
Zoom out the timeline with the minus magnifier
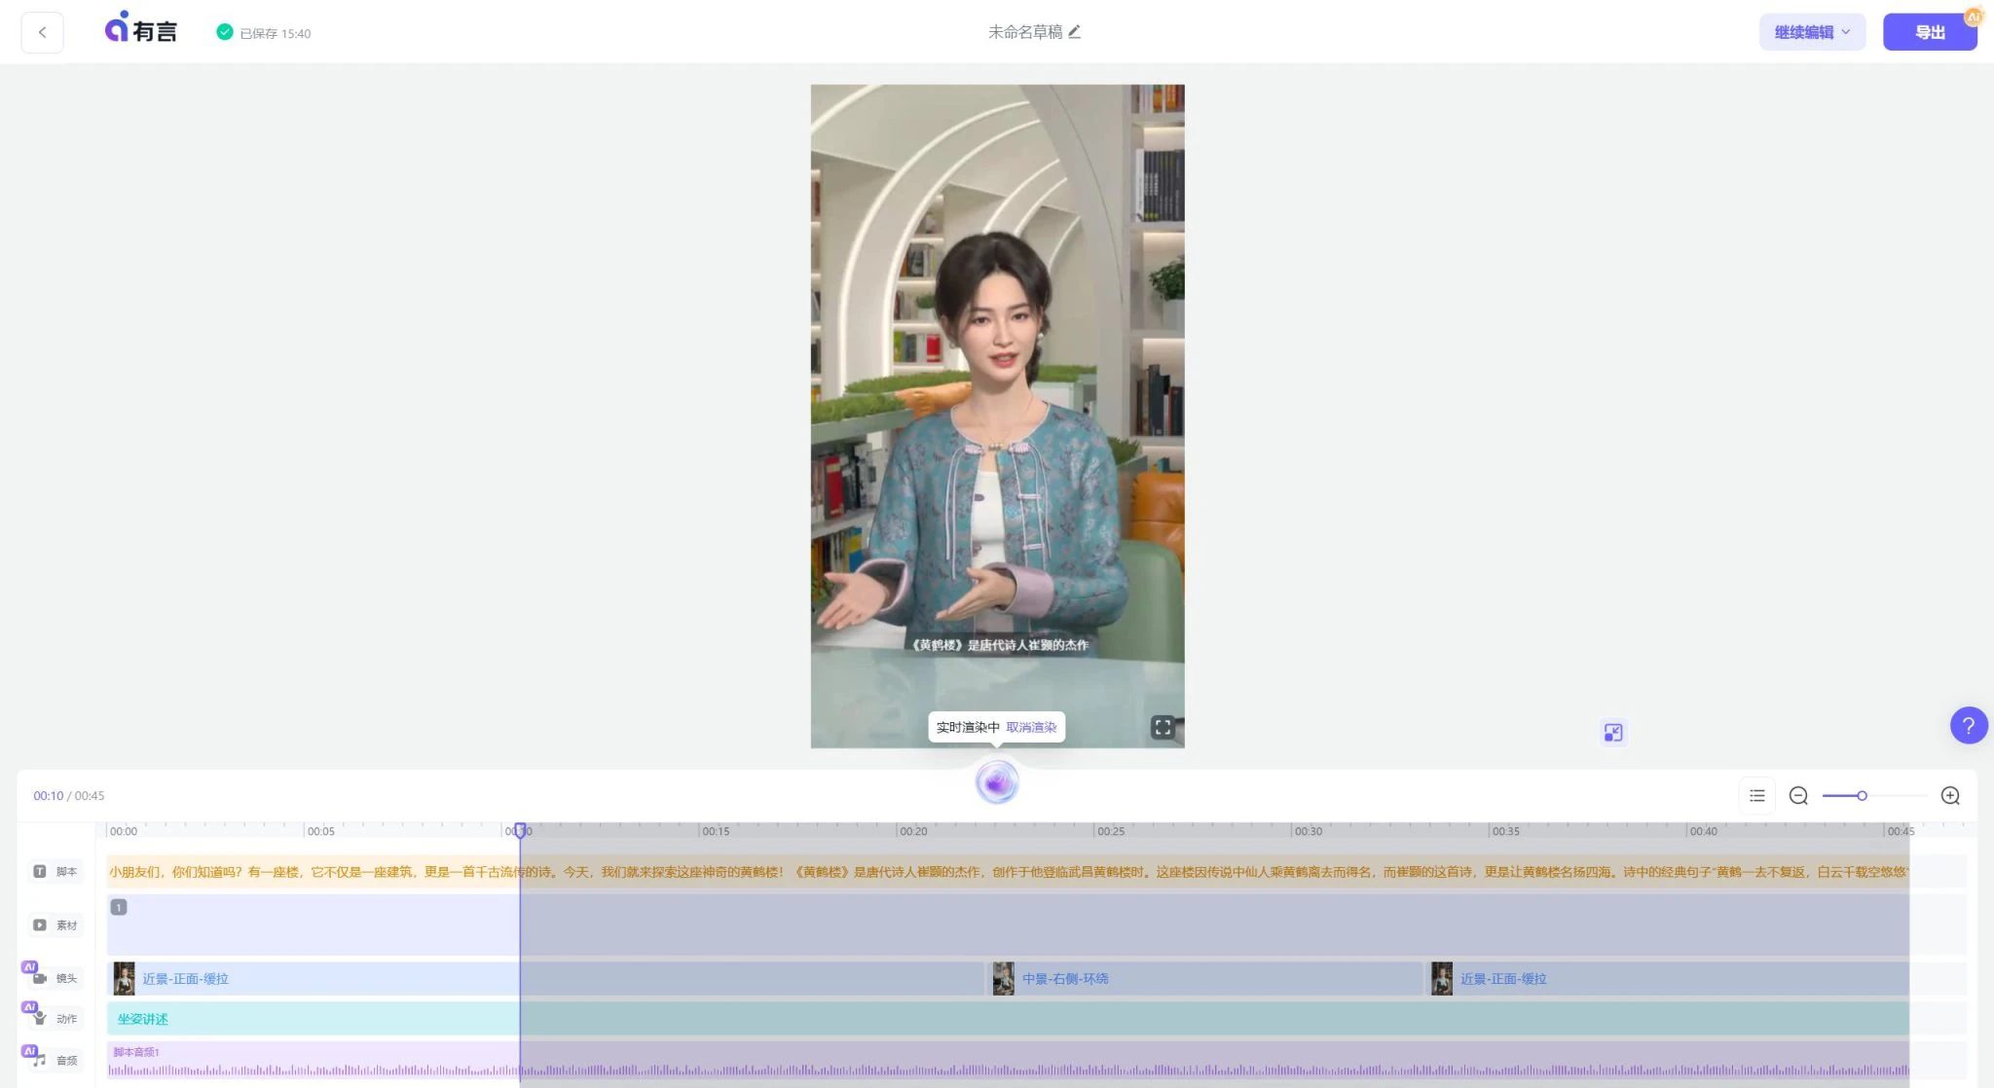1798,795
